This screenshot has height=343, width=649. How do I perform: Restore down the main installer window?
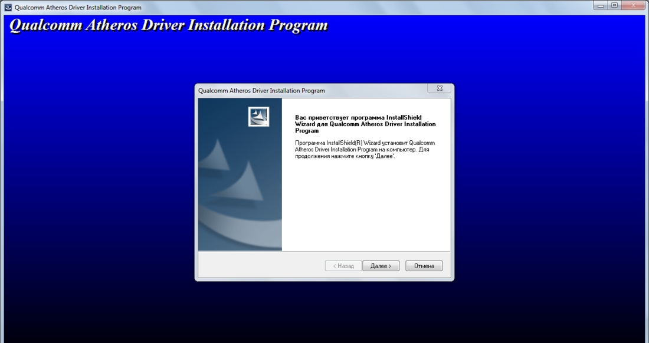(x=615, y=5)
